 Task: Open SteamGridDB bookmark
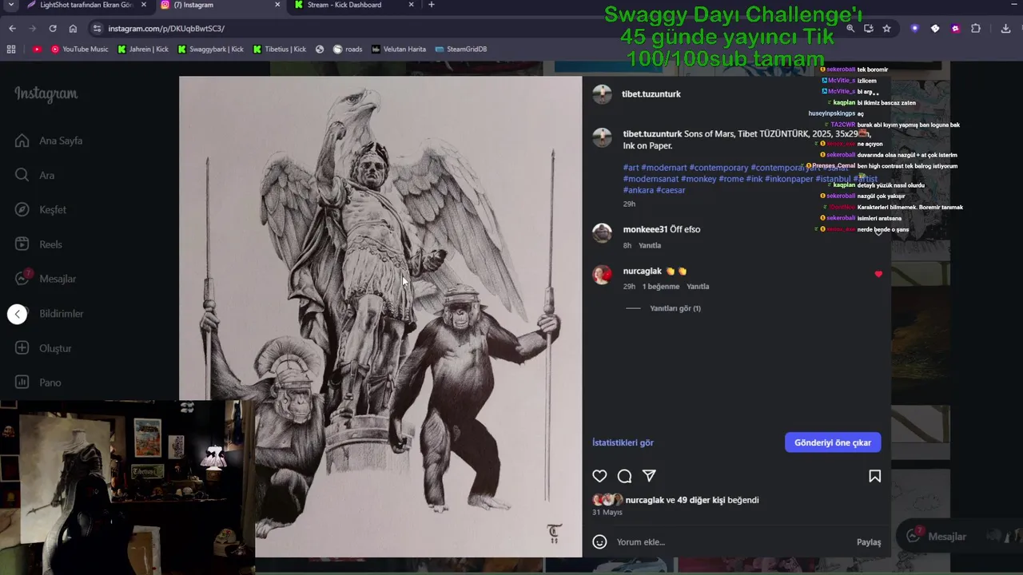point(461,50)
